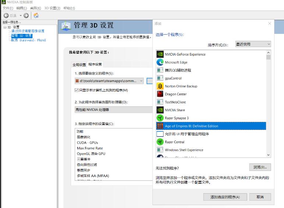Open the 排序方式 dropdown
The image size is (284, 208).
tap(252, 44)
